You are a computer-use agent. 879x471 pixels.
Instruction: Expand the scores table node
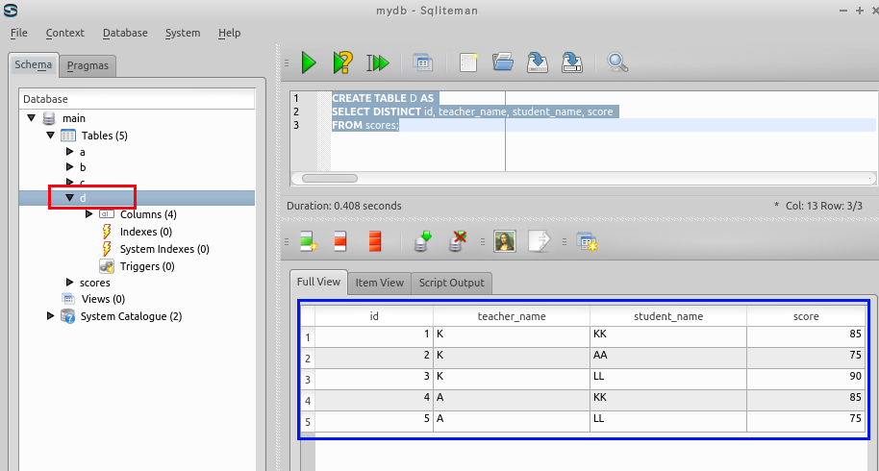coord(69,283)
